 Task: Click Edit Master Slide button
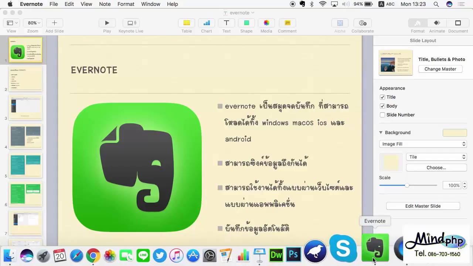click(423, 206)
